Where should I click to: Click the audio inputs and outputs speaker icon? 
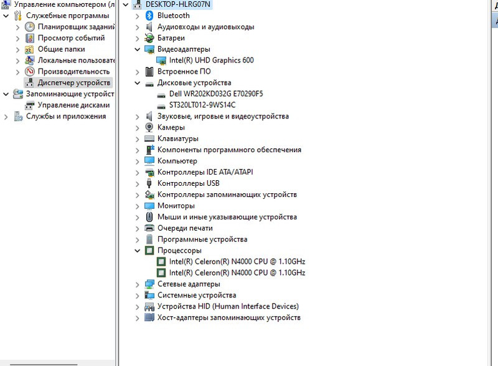coord(149,27)
